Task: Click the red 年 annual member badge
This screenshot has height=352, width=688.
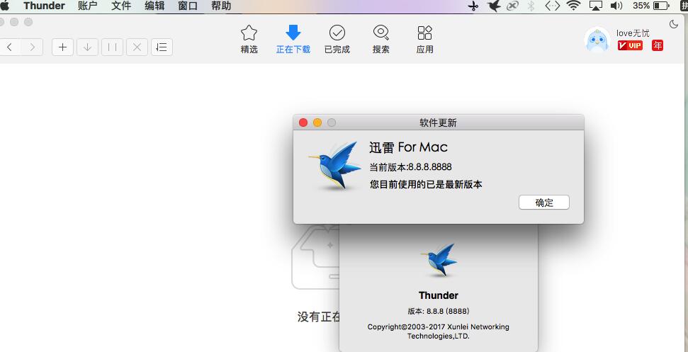Action: (658, 45)
